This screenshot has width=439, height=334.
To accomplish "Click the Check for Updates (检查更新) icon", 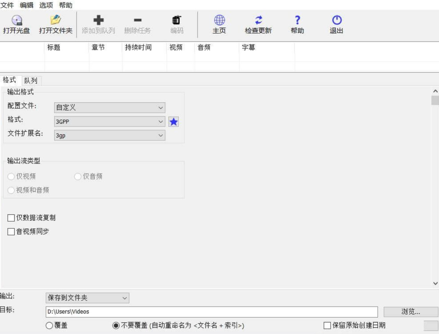I will coord(258,20).
